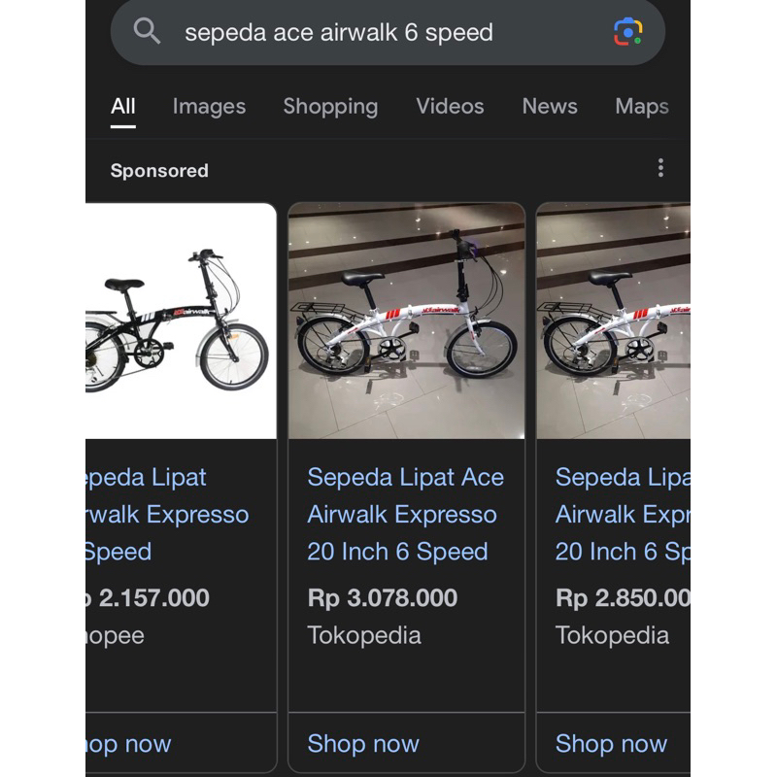
Task: Open Google Lens camera search
Action: 628,32
